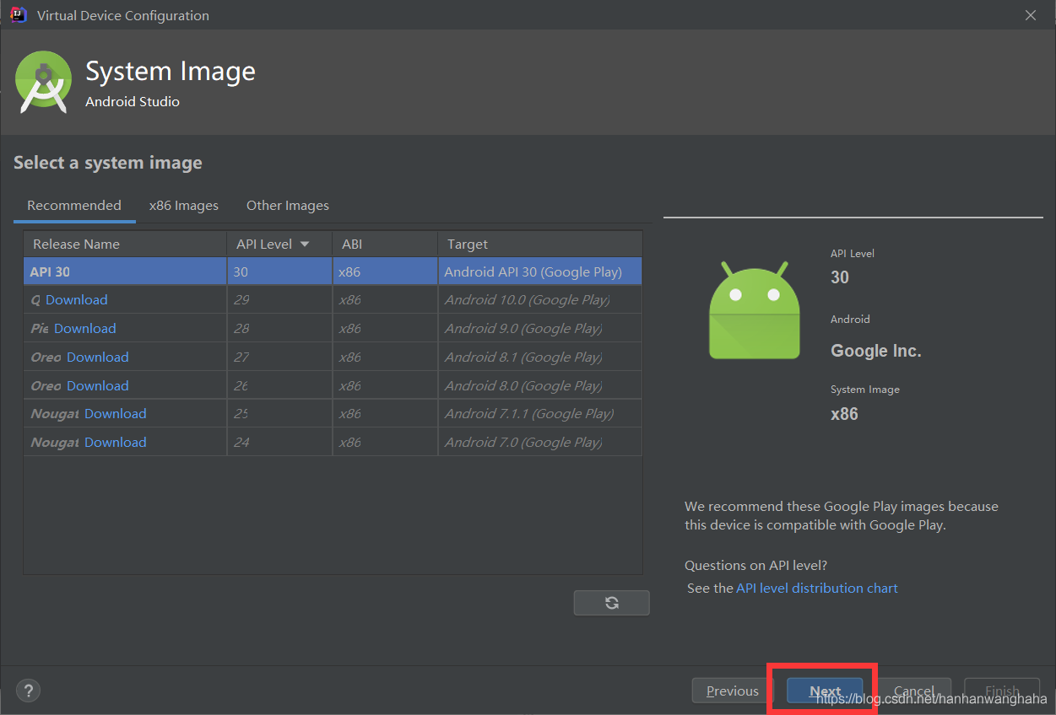Image resolution: width=1056 pixels, height=715 pixels.
Task: Select the Recommended tab
Action: (74, 205)
